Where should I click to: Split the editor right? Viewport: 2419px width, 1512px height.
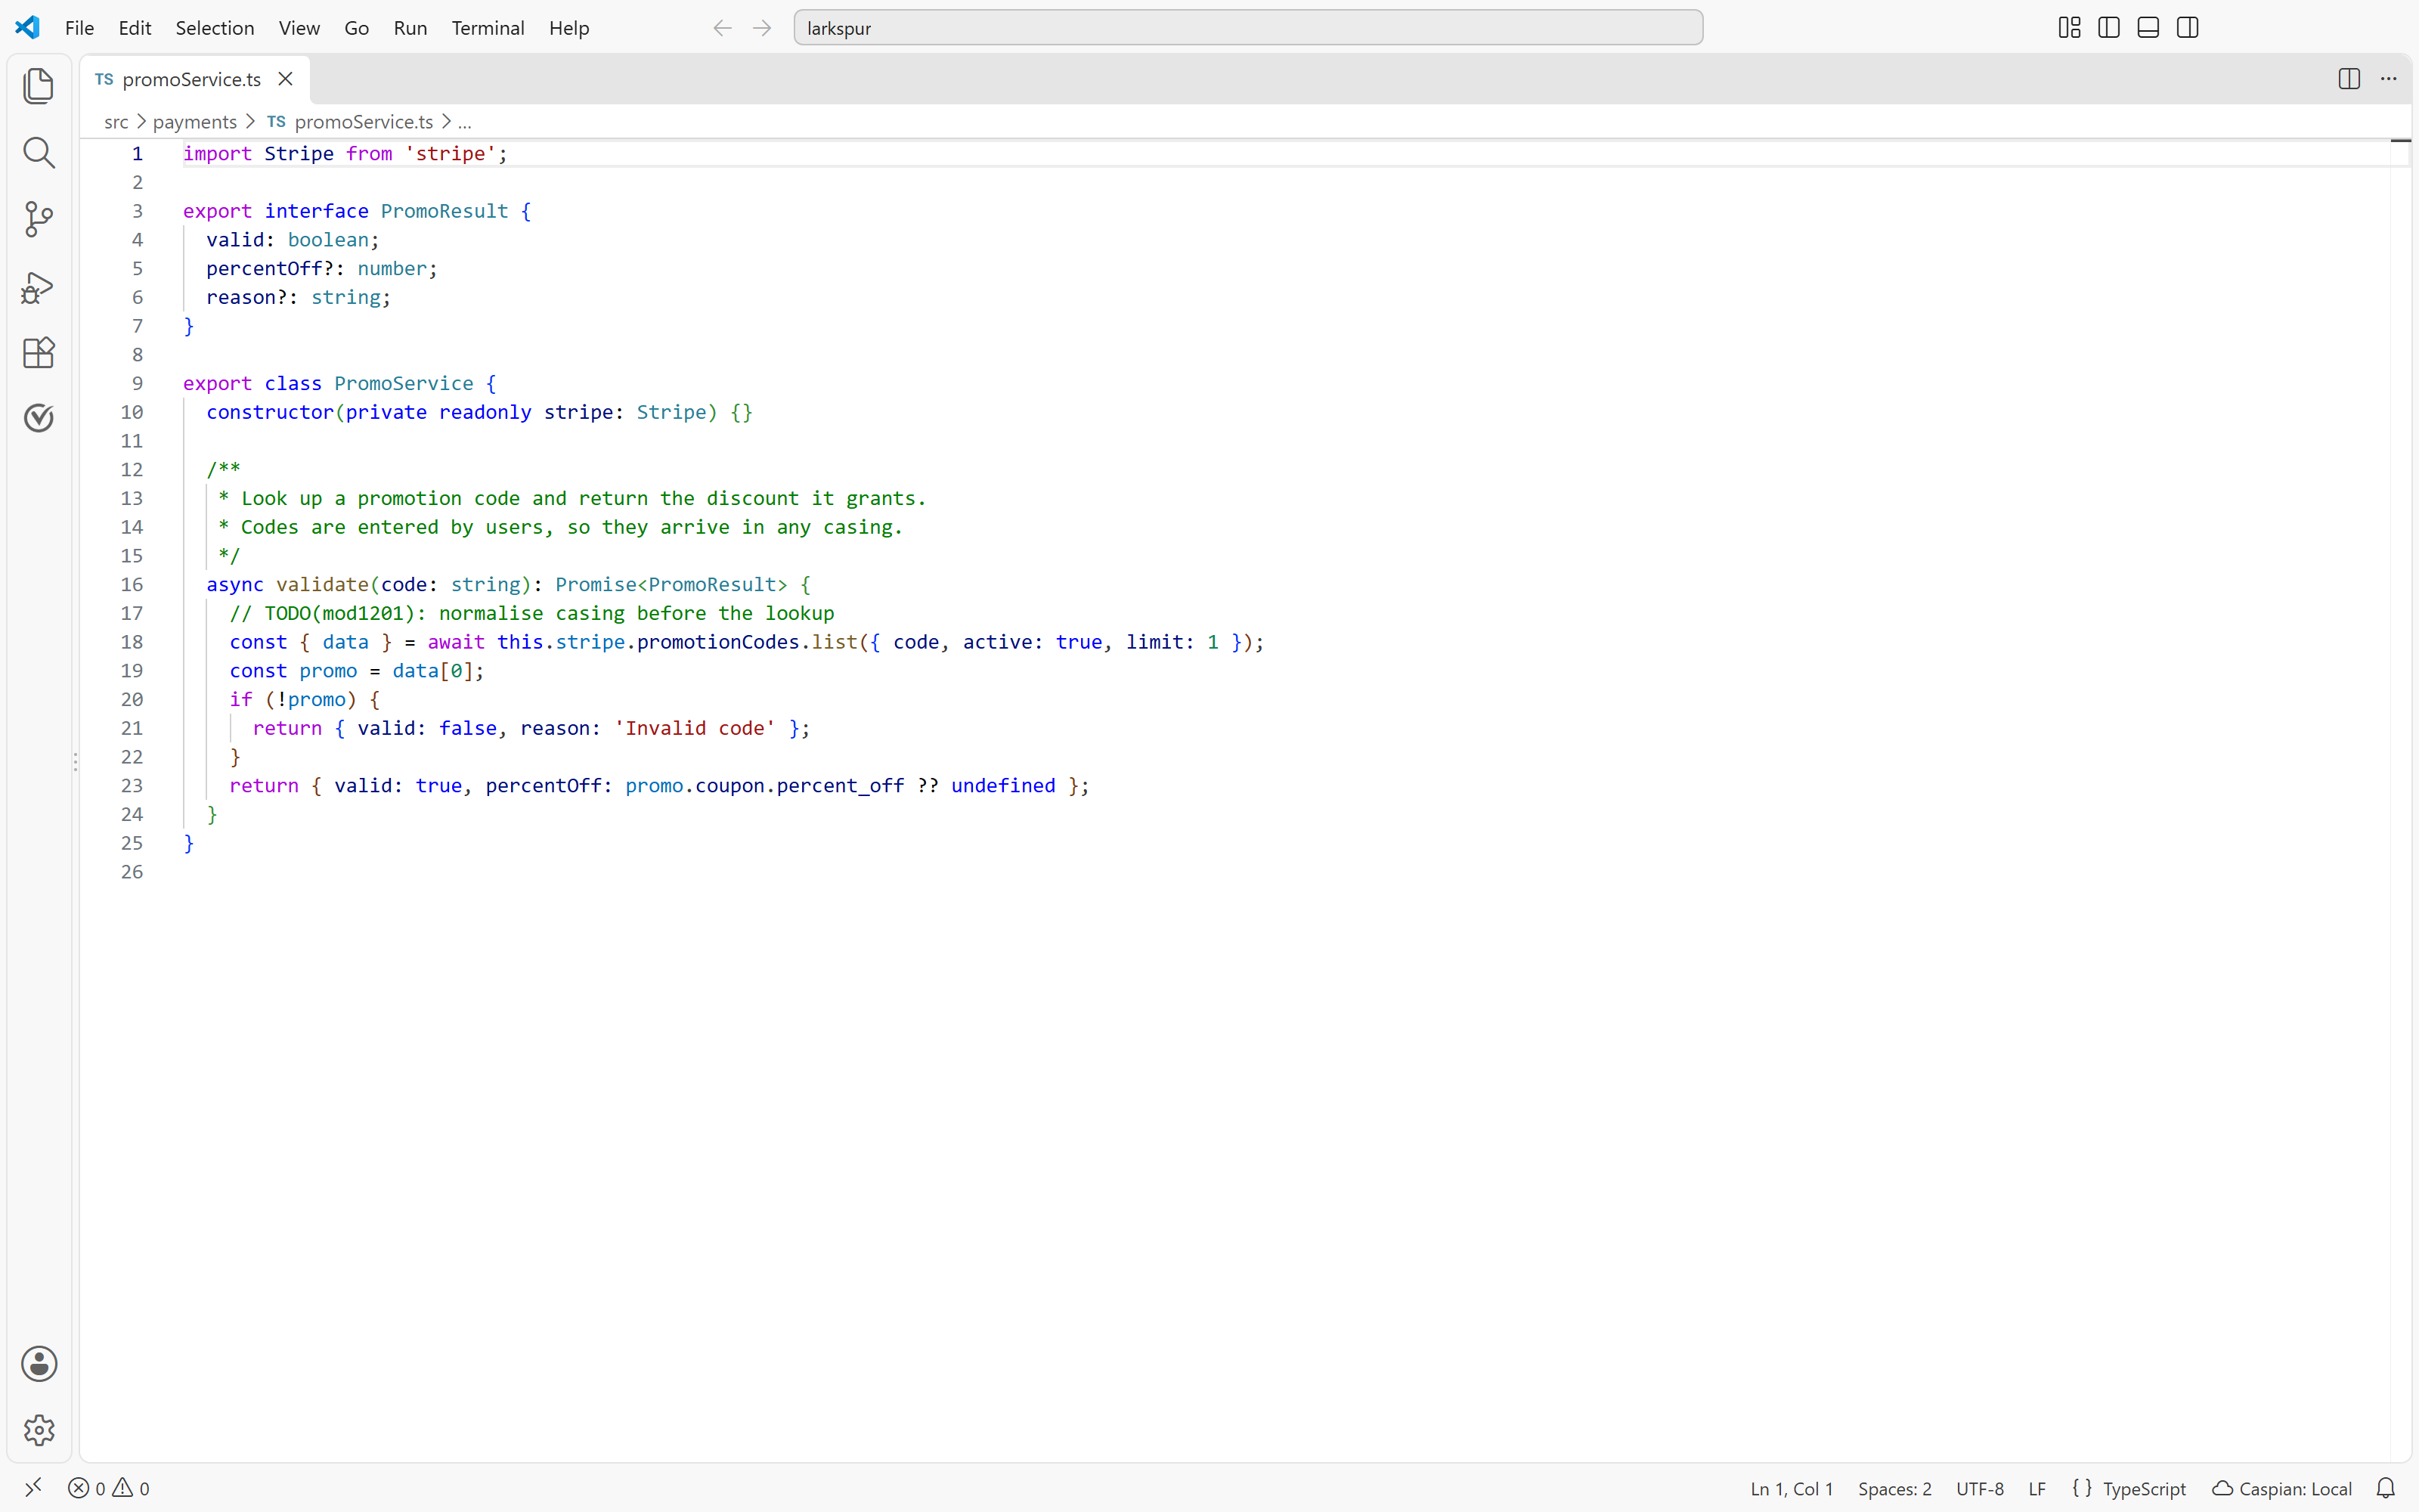tap(2349, 79)
